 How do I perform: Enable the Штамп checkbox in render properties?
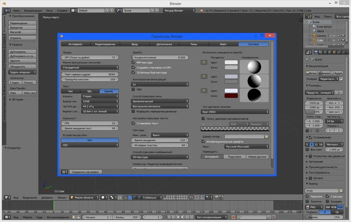tap(310, 178)
